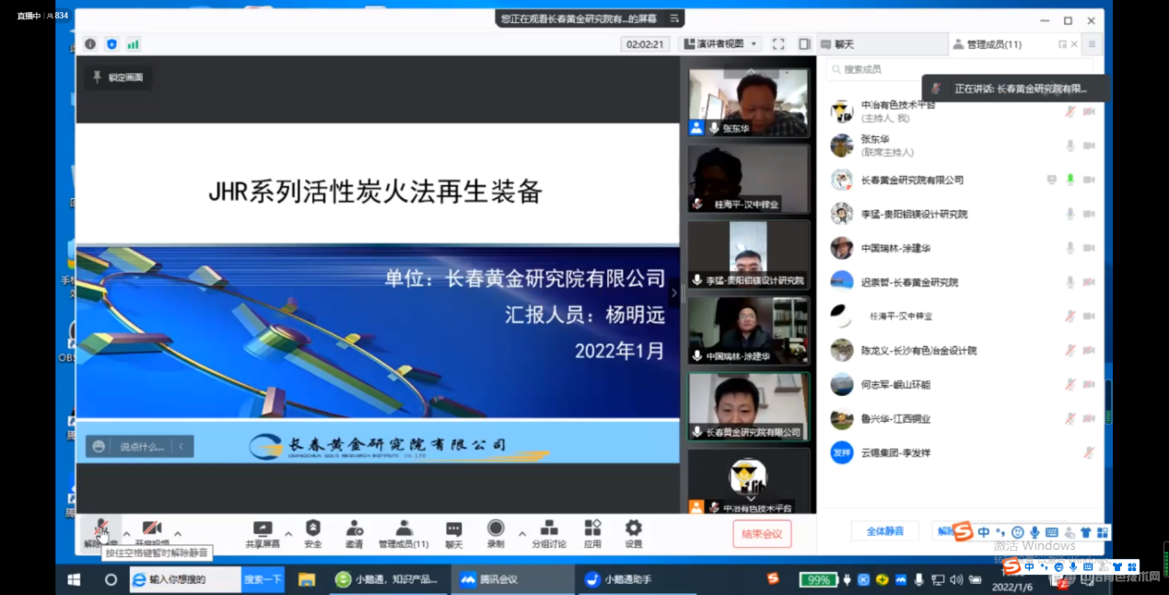Select member 中国瑞林-涂建华 in the list
Screen dimensions: 1169x595
962,248
